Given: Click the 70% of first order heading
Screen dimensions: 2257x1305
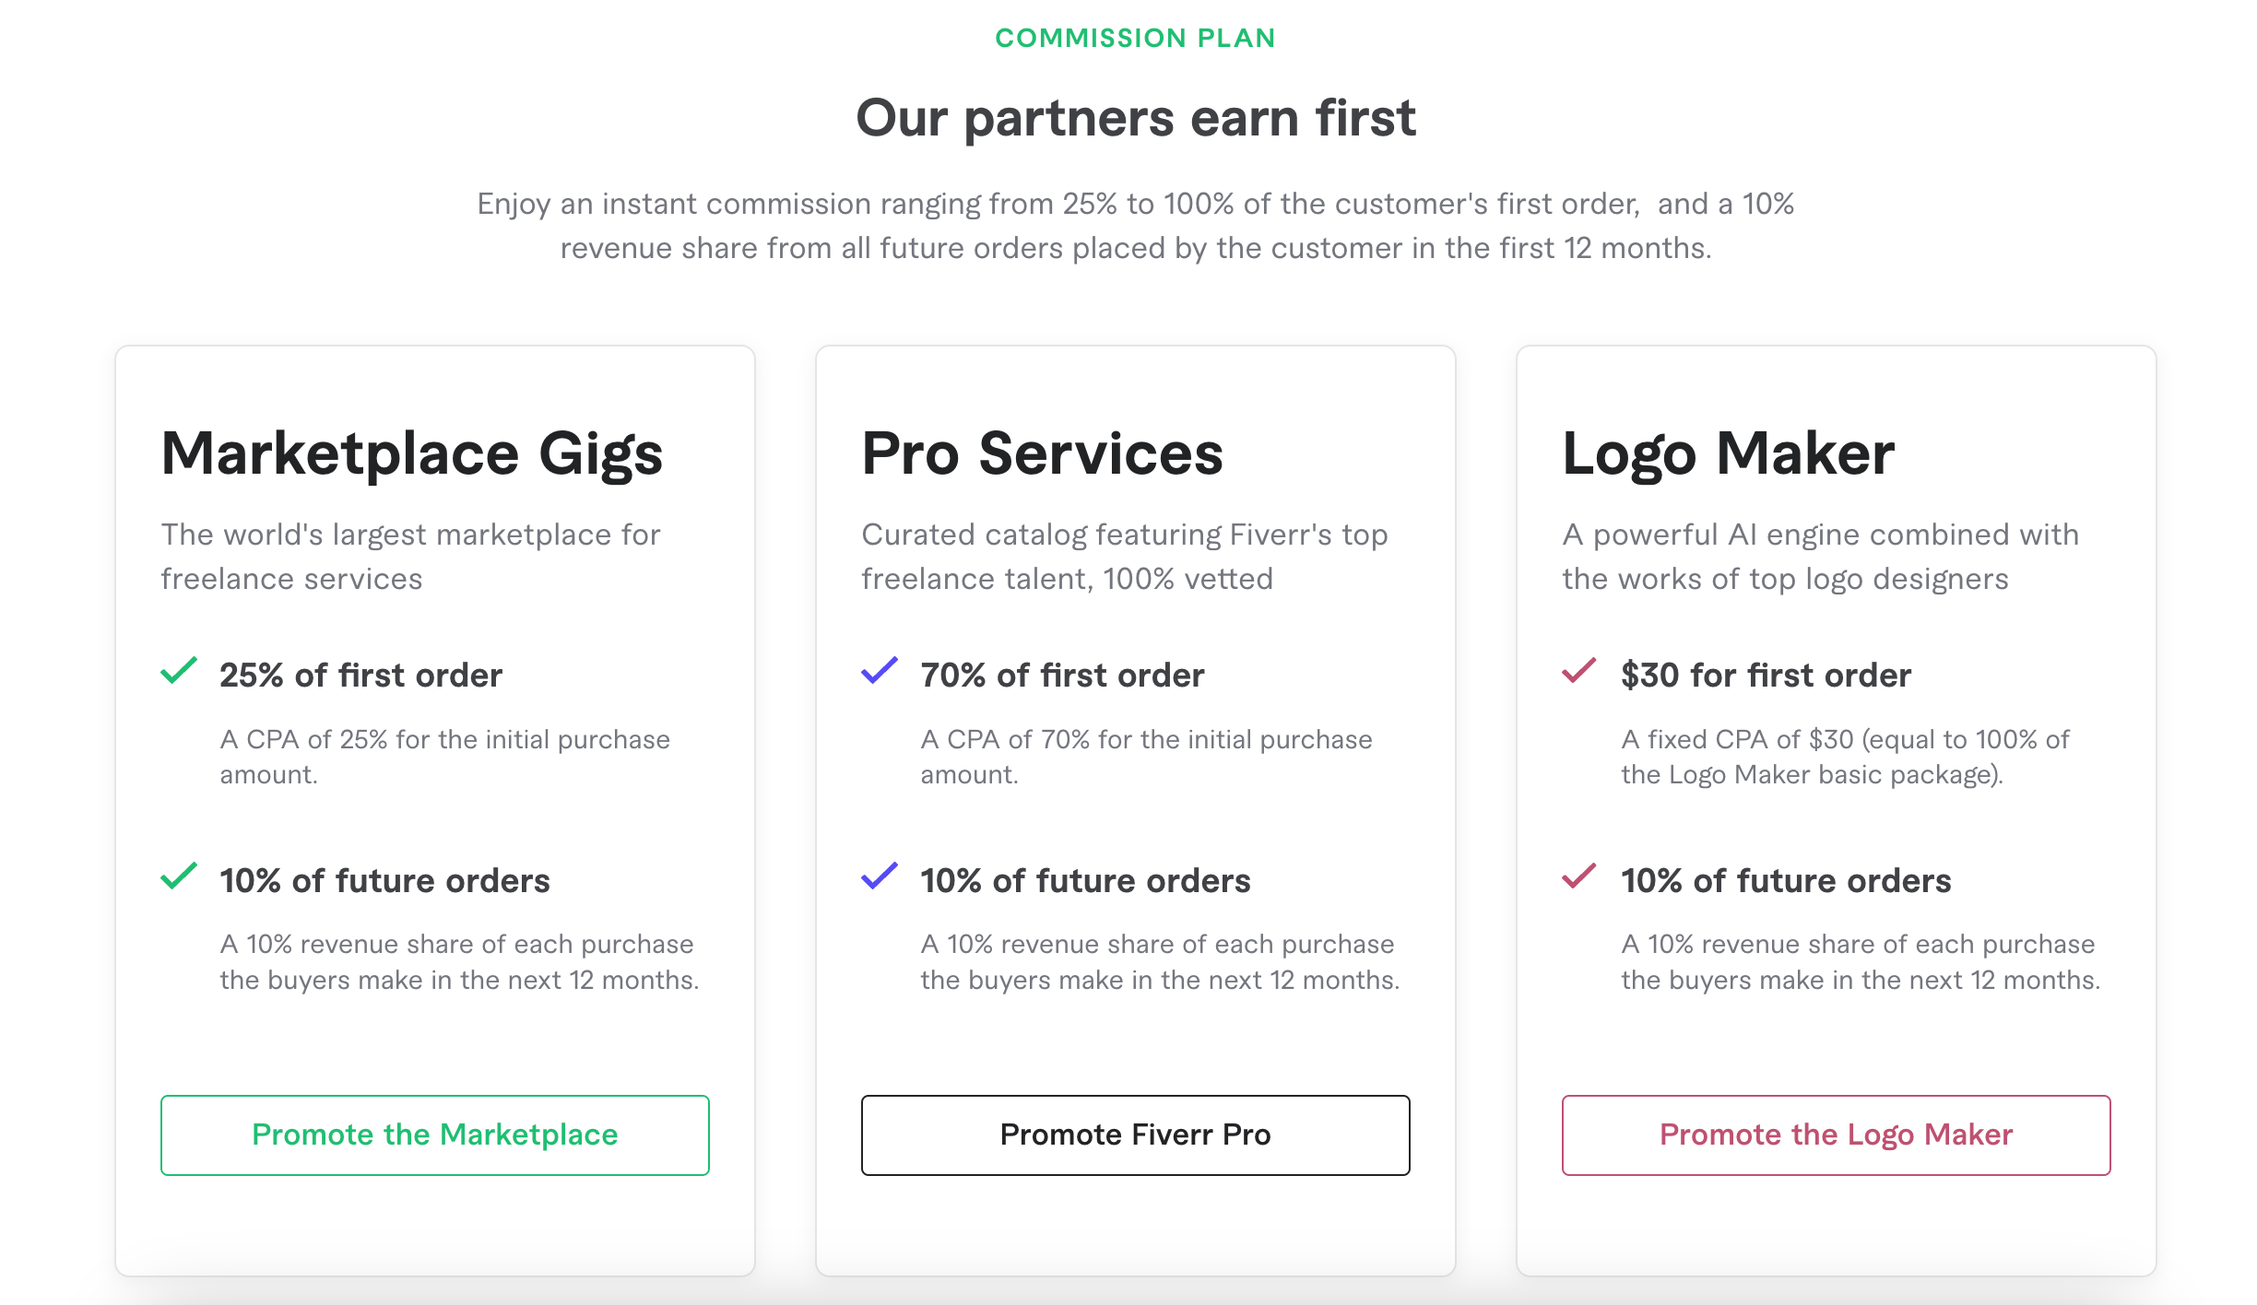Looking at the screenshot, I should click(1062, 676).
